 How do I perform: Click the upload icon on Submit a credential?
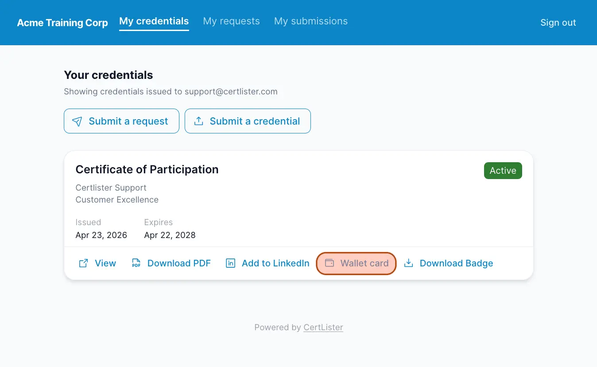click(x=198, y=121)
